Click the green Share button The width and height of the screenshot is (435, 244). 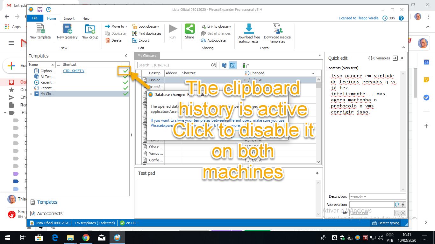[x=189, y=31]
